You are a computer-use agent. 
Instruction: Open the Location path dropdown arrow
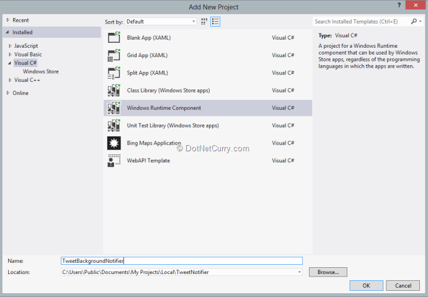[300, 272]
